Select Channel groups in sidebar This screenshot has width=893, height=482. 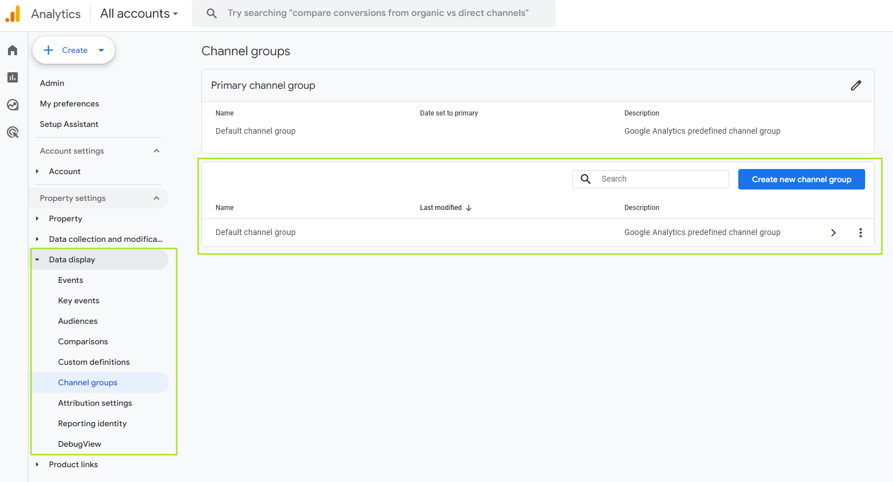point(88,382)
